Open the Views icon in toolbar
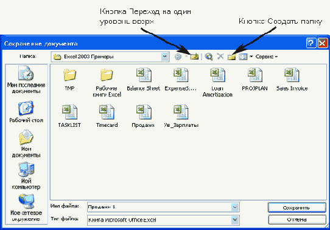Image resolution: width=330 pixels, height=230 pixels. pyautogui.click(x=244, y=56)
